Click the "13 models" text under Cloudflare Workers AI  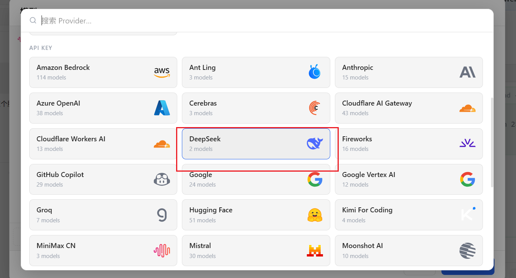click(x=50, y=149)
